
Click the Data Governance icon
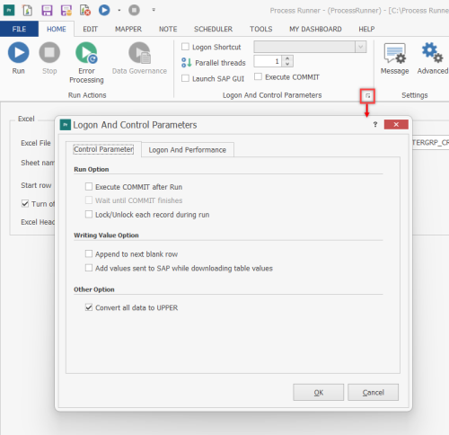coord(139,52)
